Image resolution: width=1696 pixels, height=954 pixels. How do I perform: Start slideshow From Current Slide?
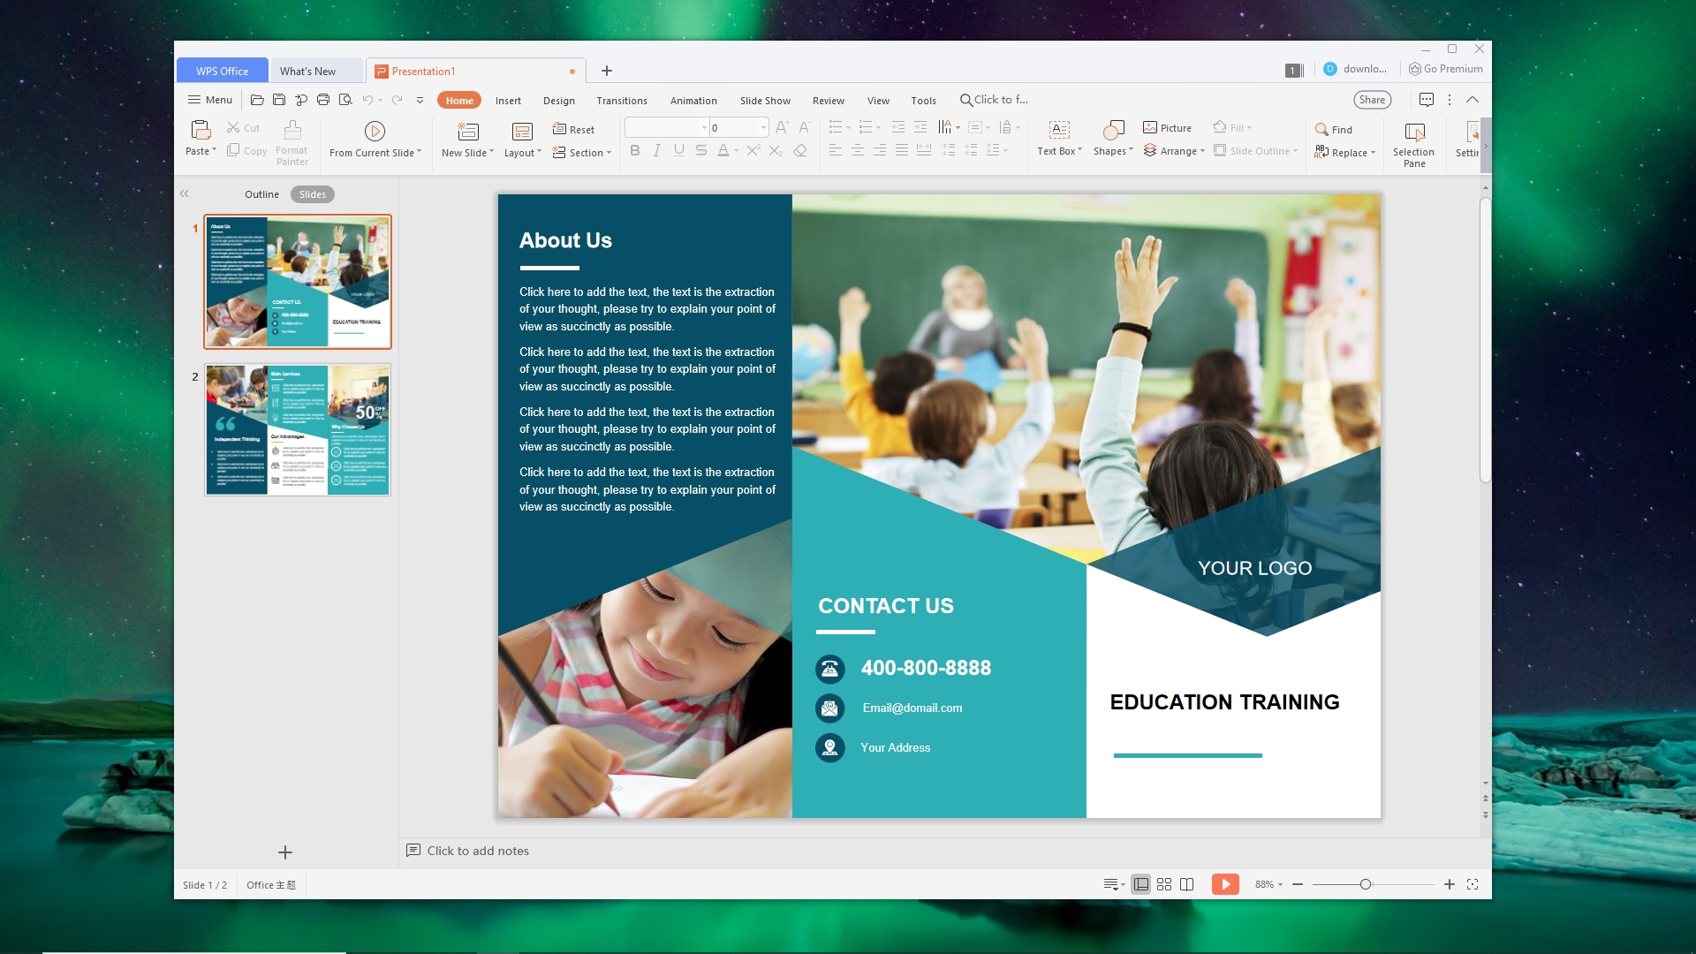pos(375,137)
